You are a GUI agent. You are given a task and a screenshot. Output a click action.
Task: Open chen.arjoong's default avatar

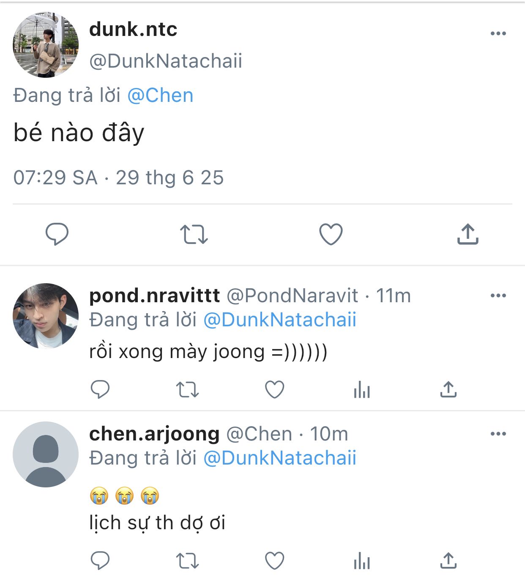point(46,454)
